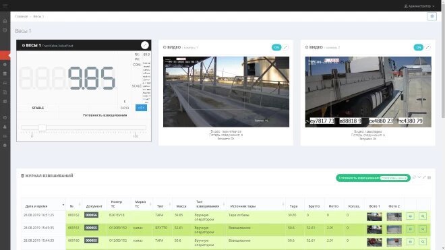Toggle ON switch for camera 1 video
Screen dimensions: 445x250
tap(276, 47)
